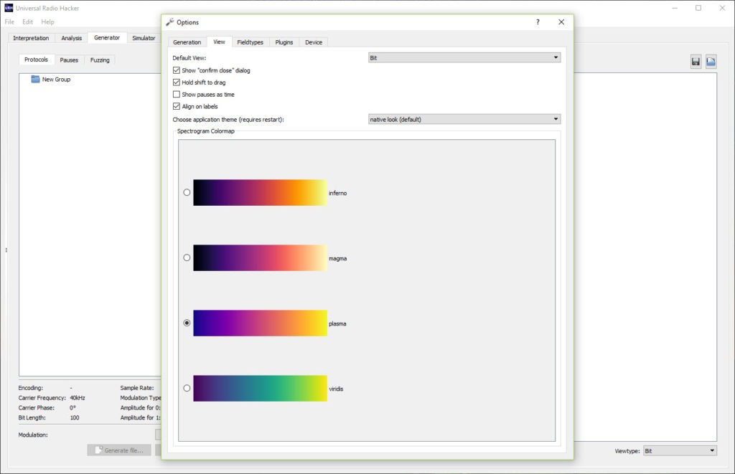Viewport: 735px width, 474px height.
Task: Click the magma label text
Action: coord(337,259)
